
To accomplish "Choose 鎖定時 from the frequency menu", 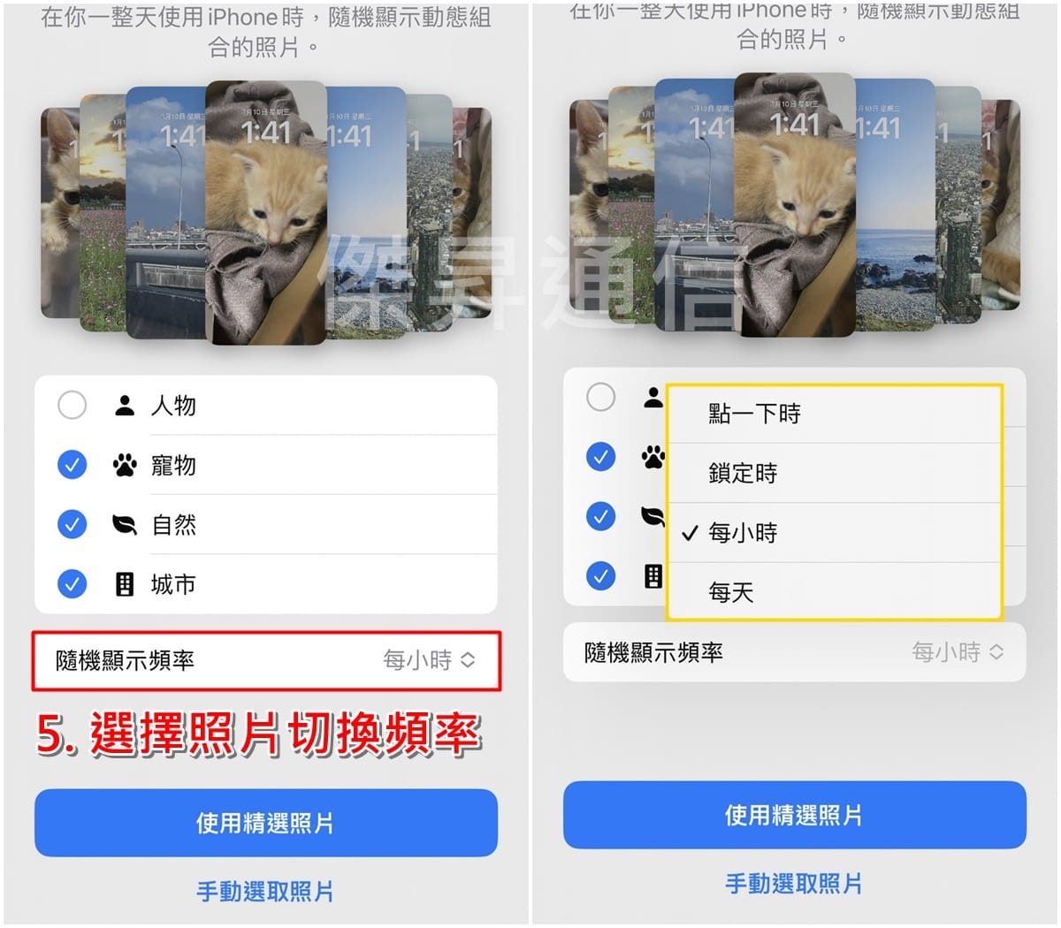I will click(835, 473).
